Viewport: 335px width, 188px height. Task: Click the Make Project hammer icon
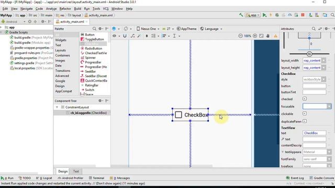pos(241,15)
